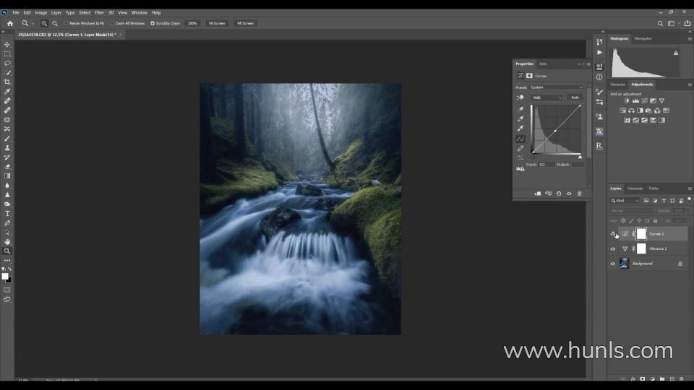
Task: Add a Brightness/Contrast adjustment
Action: pos(626,101)
